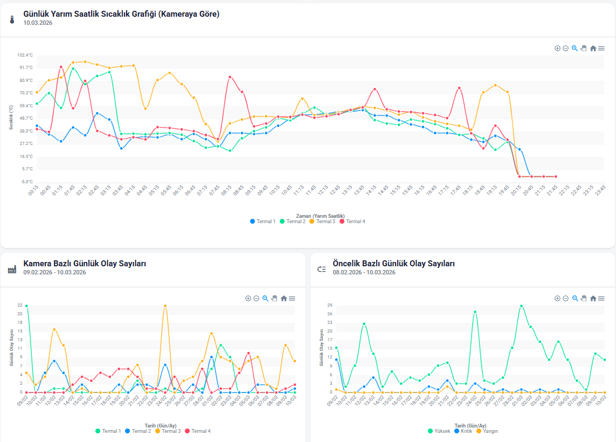This screenshot has height=442, width=616.
Task: Activate selection zoom on the temperature chart
Action: point(575,48)
